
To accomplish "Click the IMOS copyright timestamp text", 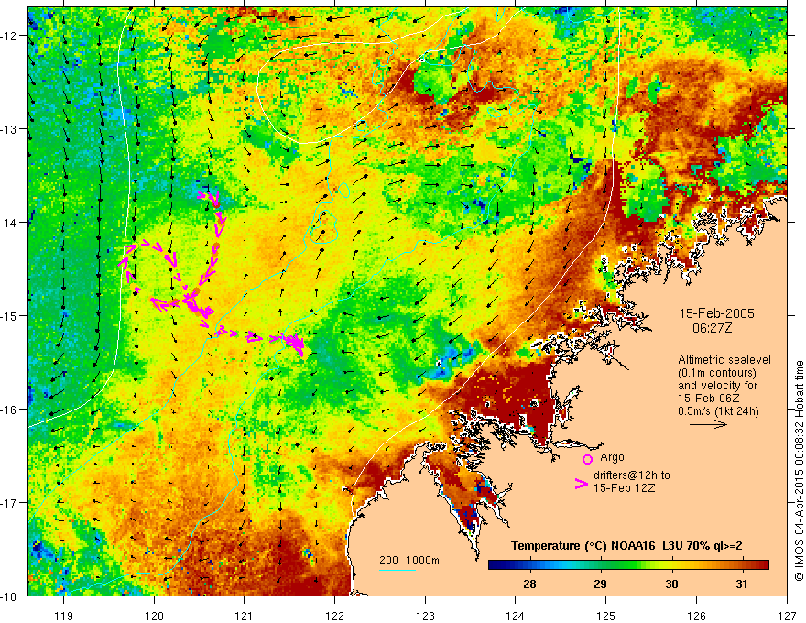I will tap(799, 471).
